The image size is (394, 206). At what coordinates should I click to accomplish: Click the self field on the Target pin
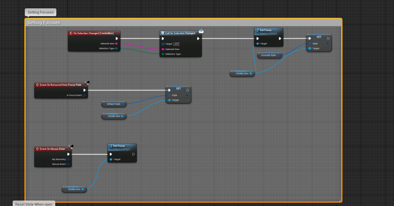(176, 44)
